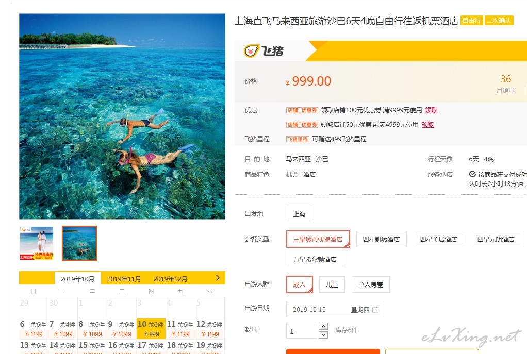527x354 pixels.
Task: Click the 二次确认 yellow tag
Action: [499, 21]
